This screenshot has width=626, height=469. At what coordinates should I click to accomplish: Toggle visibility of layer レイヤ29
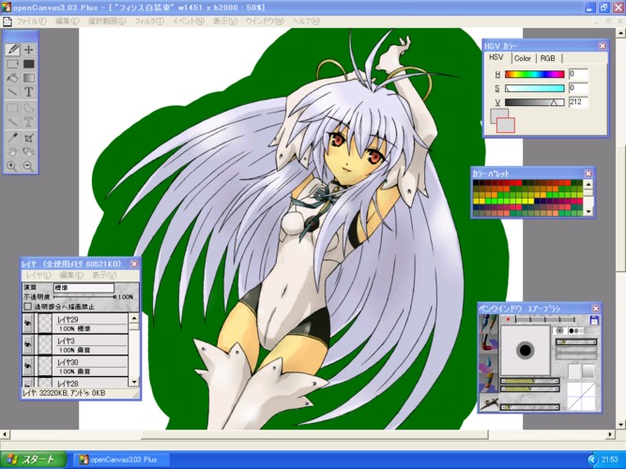(x=27, y=324)
